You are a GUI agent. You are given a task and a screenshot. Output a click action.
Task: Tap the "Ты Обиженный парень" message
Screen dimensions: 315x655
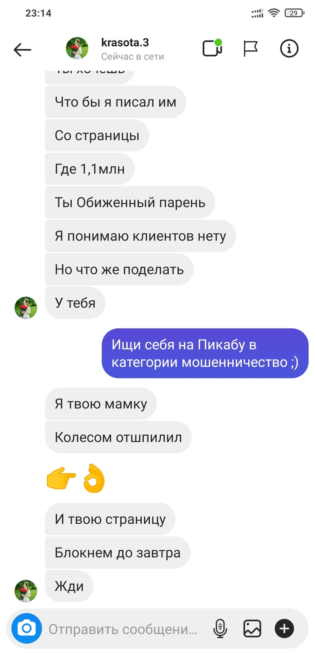point(130,202)
